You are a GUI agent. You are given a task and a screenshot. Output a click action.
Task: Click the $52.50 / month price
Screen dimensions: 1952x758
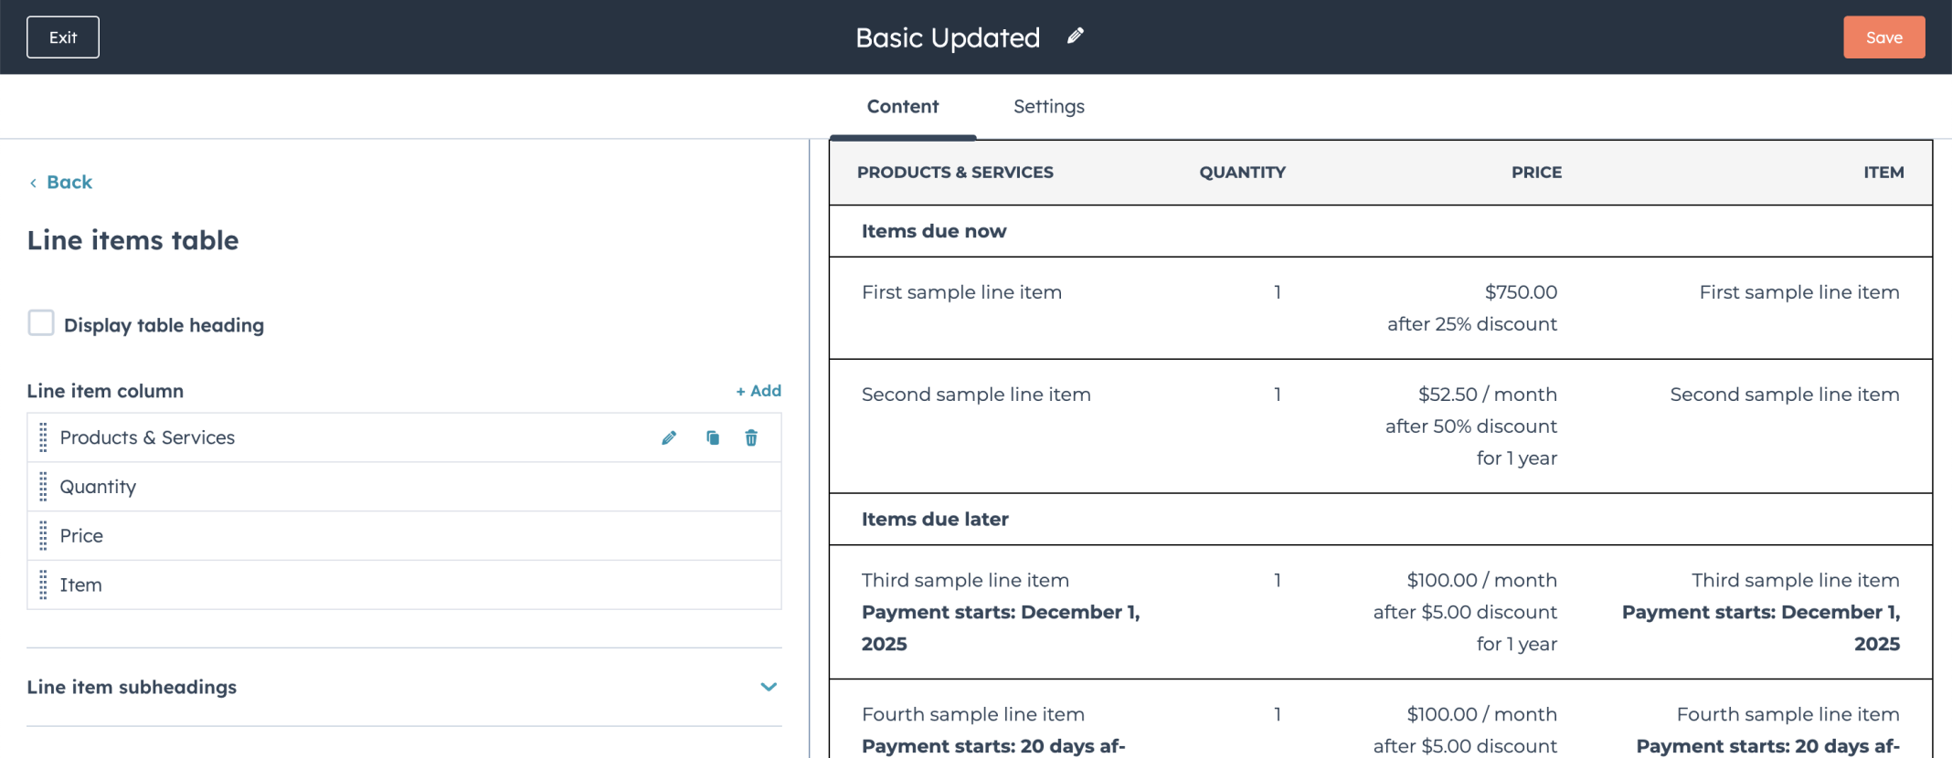coord(1488,395)
